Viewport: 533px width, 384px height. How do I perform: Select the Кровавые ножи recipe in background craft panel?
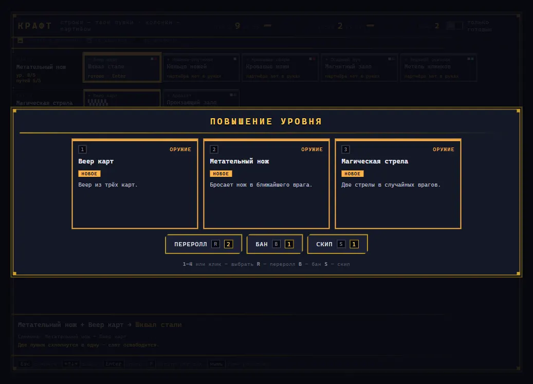click(281, 67)
